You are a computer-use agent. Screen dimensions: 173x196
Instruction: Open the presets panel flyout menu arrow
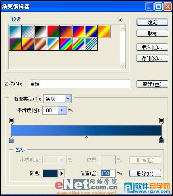click(120, 20)
